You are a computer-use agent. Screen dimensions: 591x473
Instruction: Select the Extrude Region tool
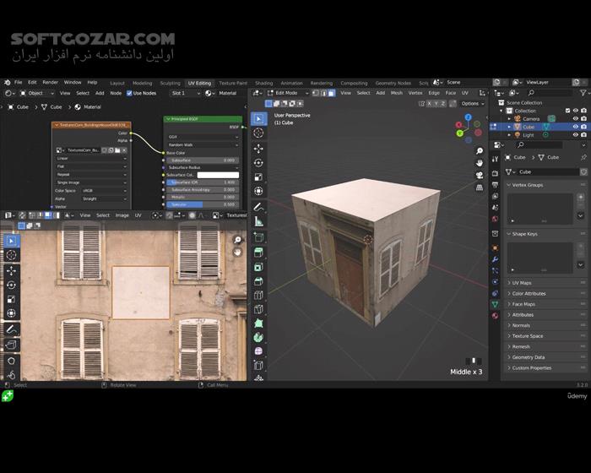pyautogui.click(x=258, y=251)
